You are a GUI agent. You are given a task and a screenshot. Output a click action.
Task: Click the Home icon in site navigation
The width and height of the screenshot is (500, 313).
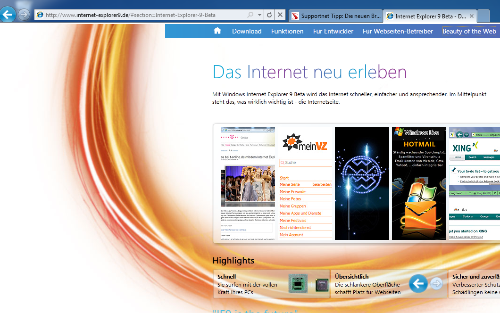point(217,31)
